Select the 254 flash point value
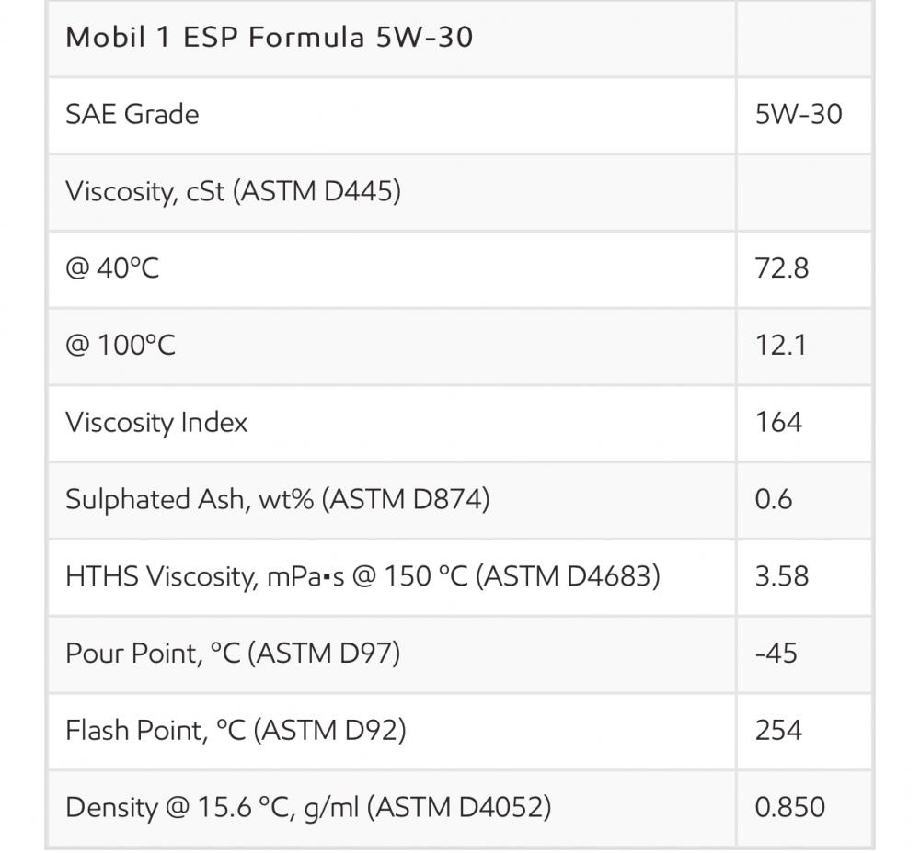Viewport: 920px width, 853px height. point(778,731)
